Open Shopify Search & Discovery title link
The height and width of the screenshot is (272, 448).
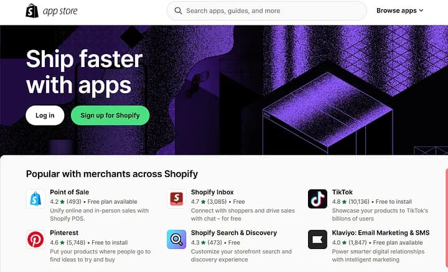click(234, 233)
